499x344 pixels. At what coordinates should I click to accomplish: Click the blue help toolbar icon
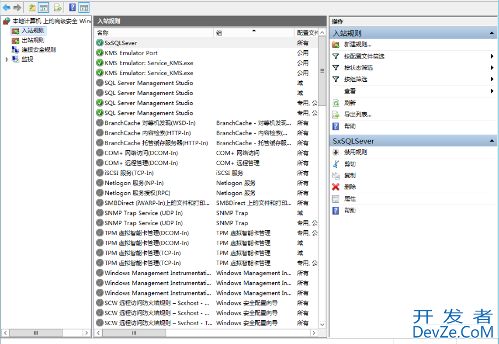point(72,7)
